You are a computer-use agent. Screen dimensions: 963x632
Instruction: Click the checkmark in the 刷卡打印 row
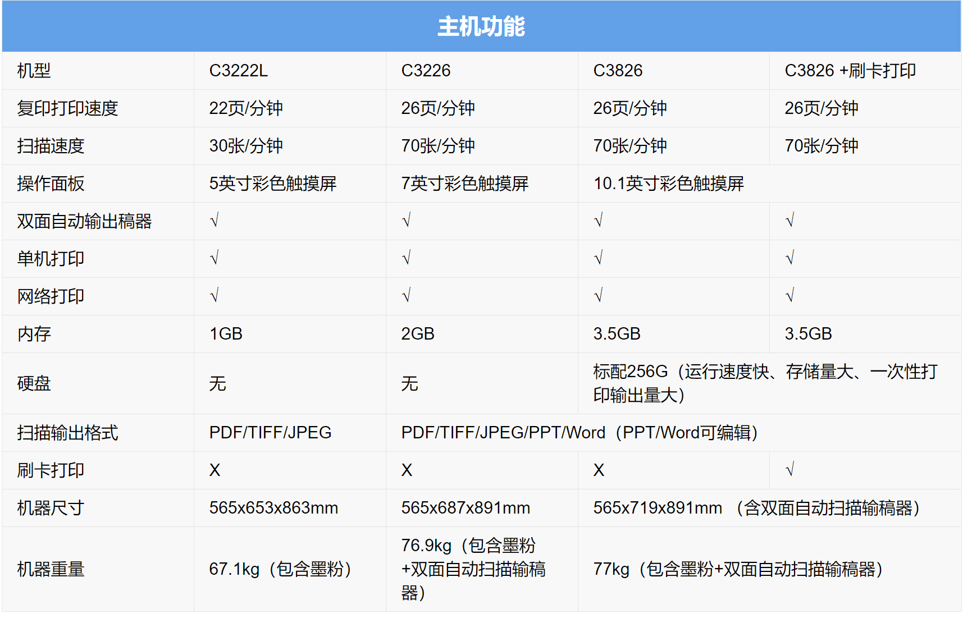click(790, 470)
